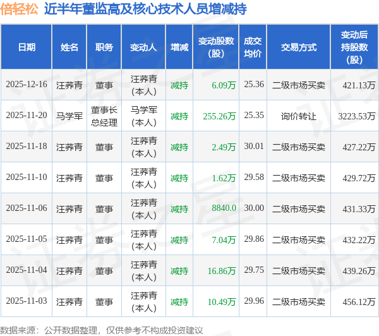
Task: Click title 近半年董监高及核心技术人员增减持
Action: (145, 9)
